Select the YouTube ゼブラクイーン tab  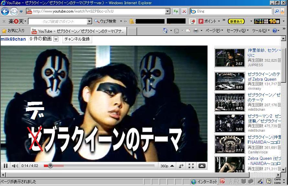pyautogui.click(x=79, y=31)
